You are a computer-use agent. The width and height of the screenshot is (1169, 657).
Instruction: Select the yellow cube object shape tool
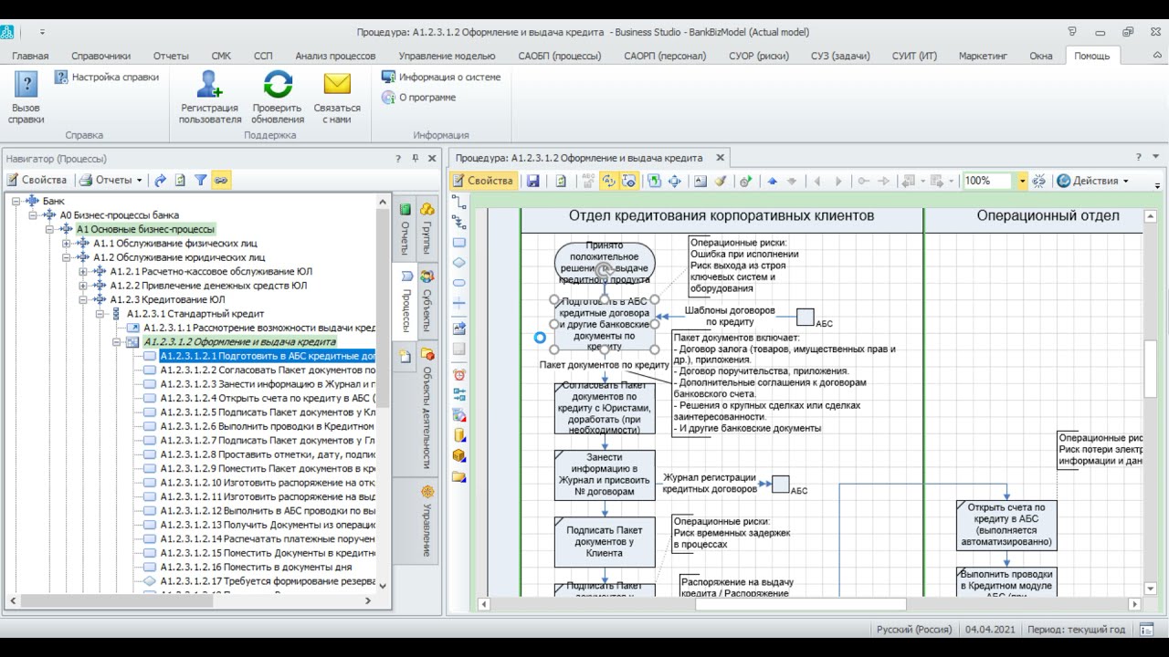click(x=458, y=455)
